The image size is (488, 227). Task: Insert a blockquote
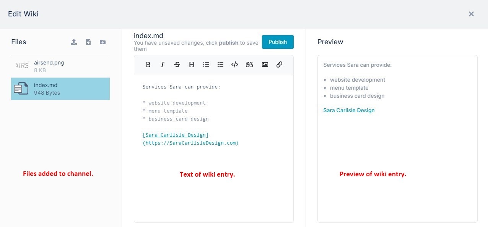tap(249, 64)
